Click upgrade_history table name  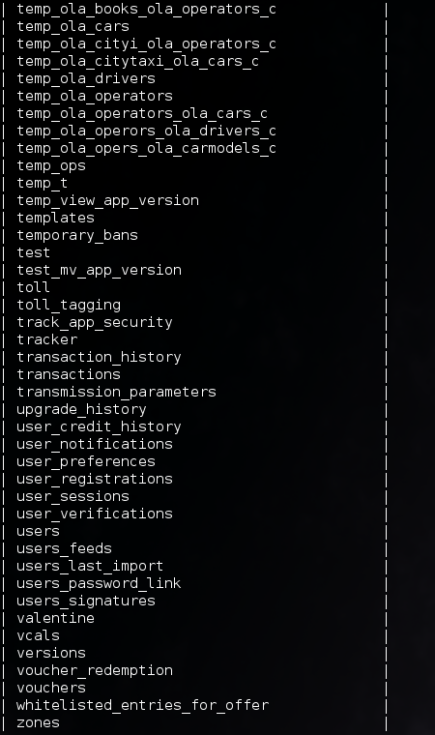pos(81,410)
